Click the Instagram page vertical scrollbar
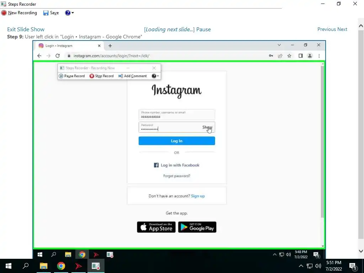Image resolution: width=364 pixels, height=273 pixels. (x=322, y=141)
